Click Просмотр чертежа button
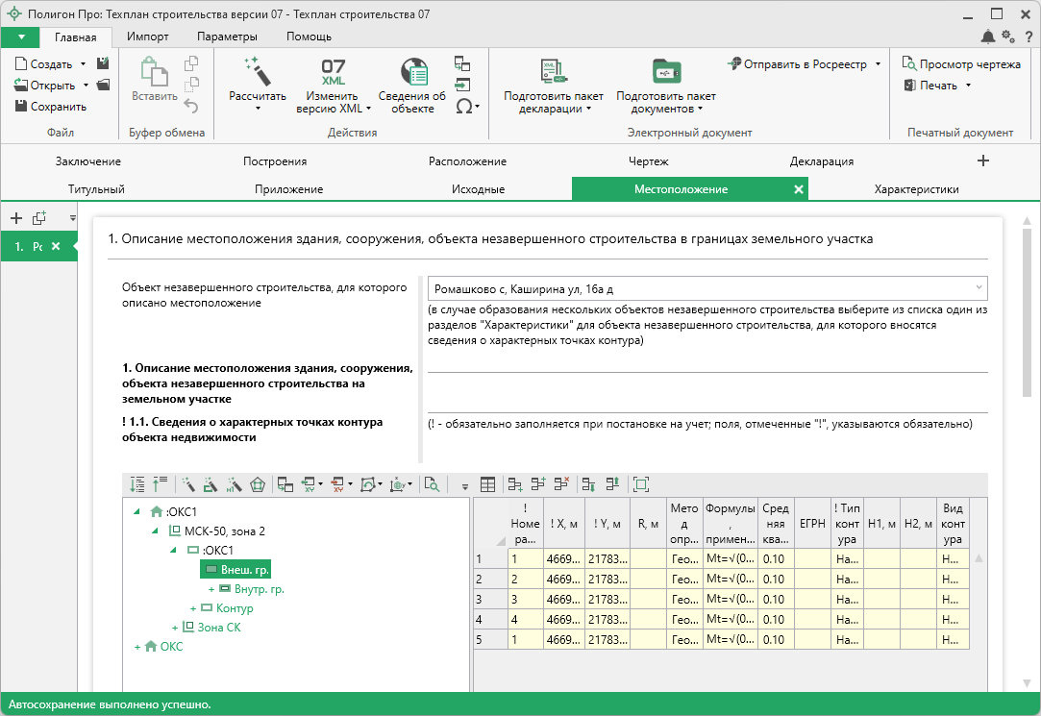The width and height of the screenshot is (1041, 716). pos(960,64)
